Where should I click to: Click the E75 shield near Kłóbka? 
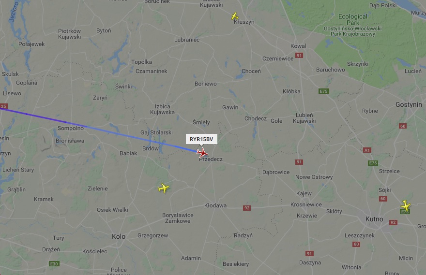[x=323, y=91]
